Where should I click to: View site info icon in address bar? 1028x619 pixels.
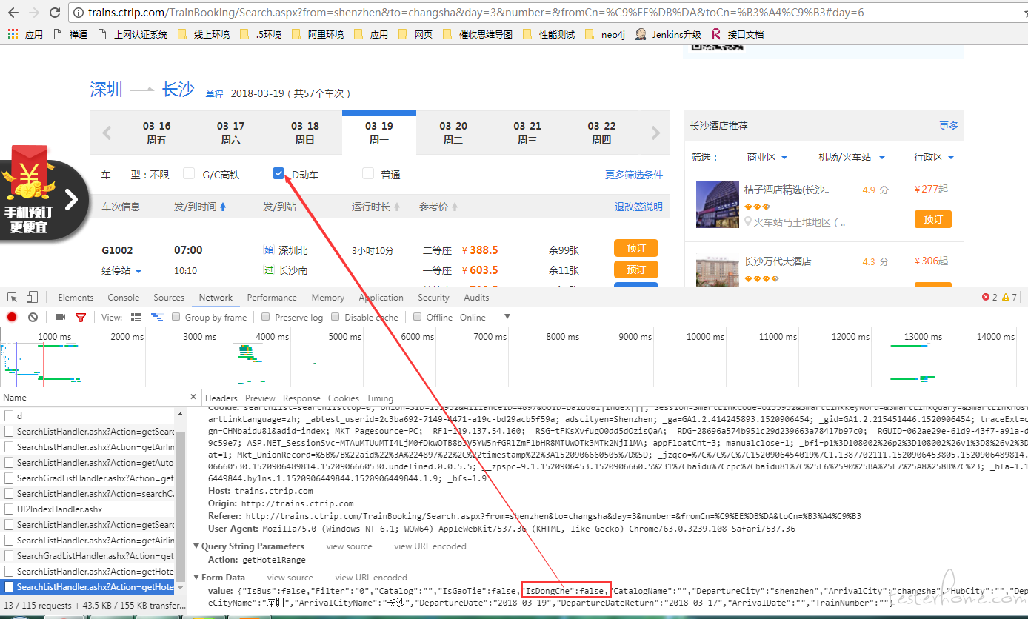tap(79, 13)
